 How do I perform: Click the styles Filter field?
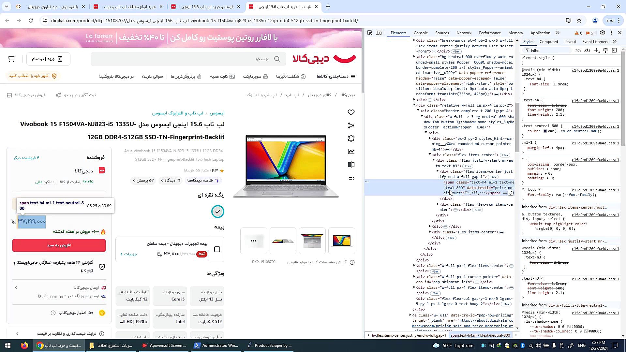click(x=548, y=51)
